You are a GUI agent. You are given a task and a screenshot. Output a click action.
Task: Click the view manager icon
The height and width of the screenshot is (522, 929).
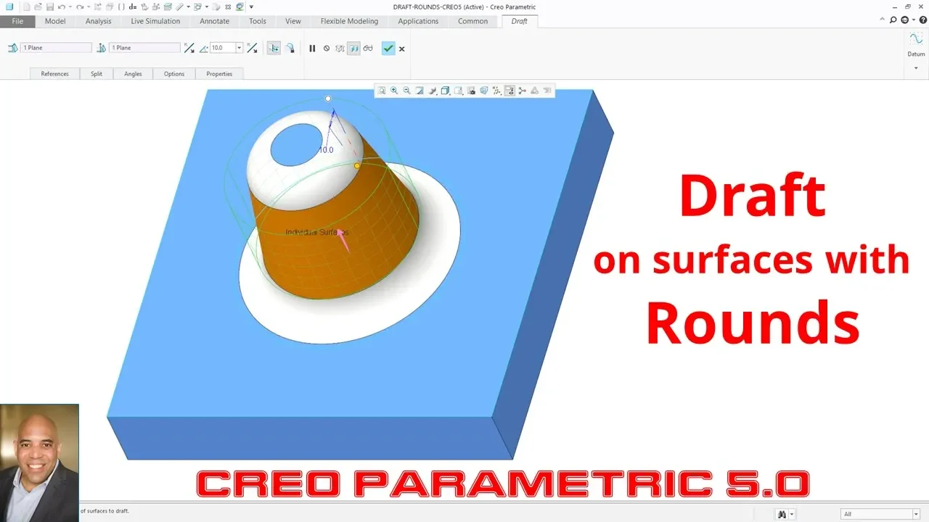[471, 91]
